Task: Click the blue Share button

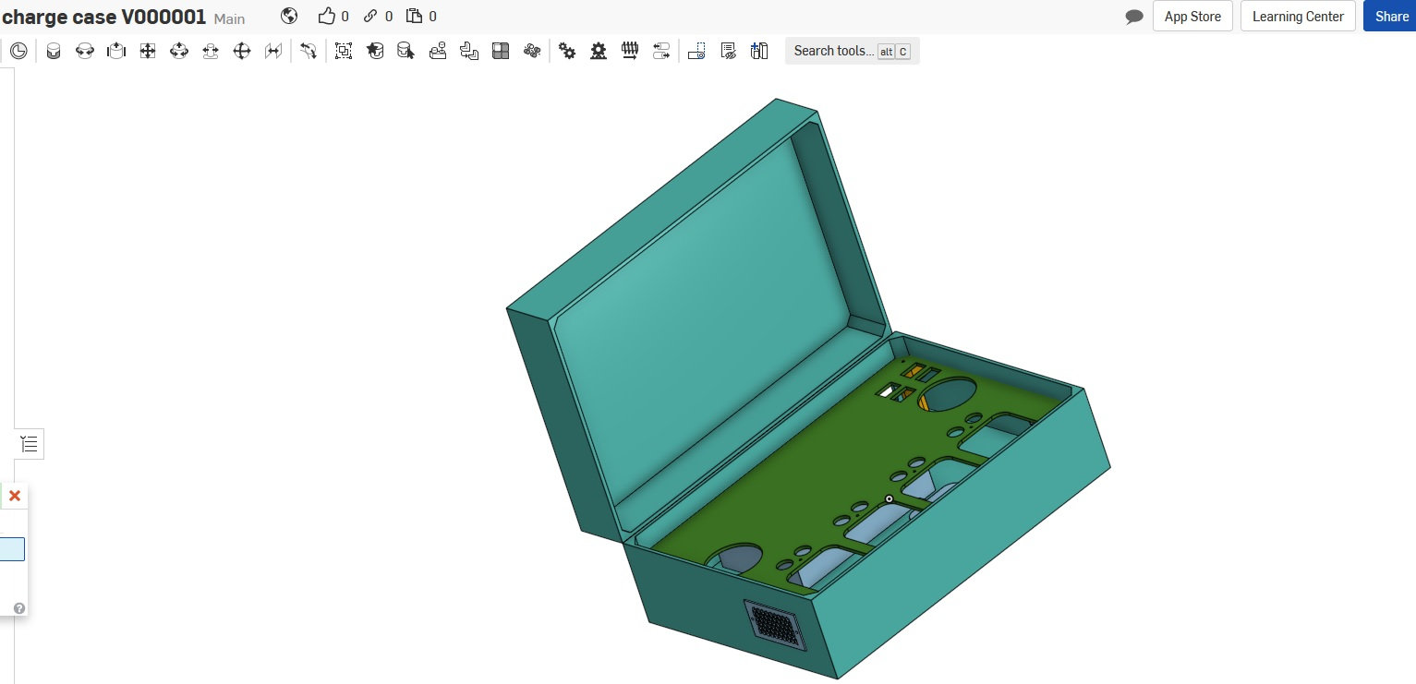Action: coord(1391,17)
